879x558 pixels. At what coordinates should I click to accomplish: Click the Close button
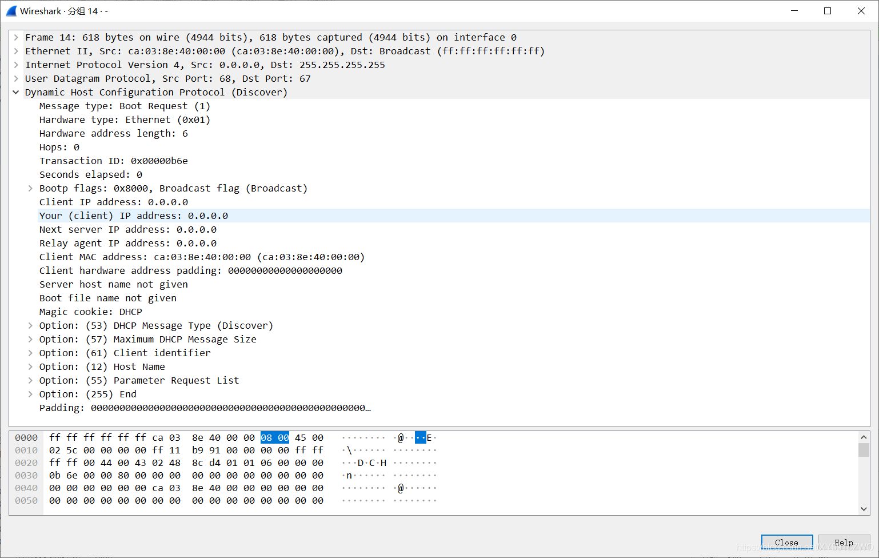pos(786,542)
